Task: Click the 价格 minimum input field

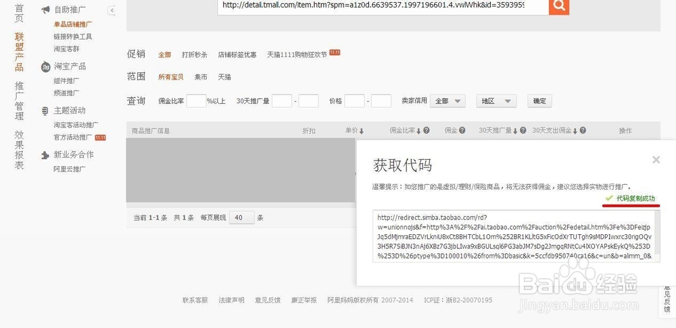Action: (x=354, y=101)
